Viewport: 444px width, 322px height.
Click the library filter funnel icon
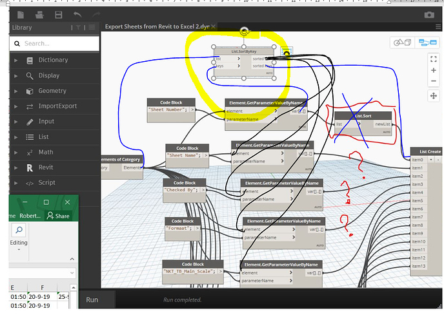[x=78, y=28]
